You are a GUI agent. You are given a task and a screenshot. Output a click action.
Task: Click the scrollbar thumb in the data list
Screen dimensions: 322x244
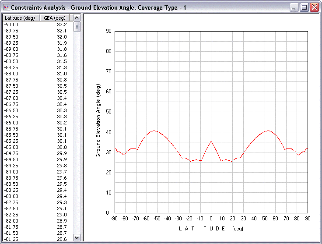point(77,27)
